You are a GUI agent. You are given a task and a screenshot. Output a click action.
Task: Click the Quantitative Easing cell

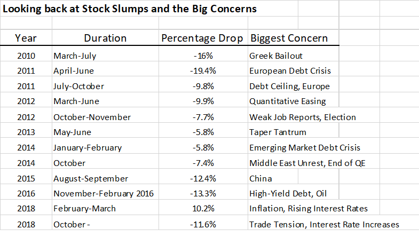tap(287, 101)
